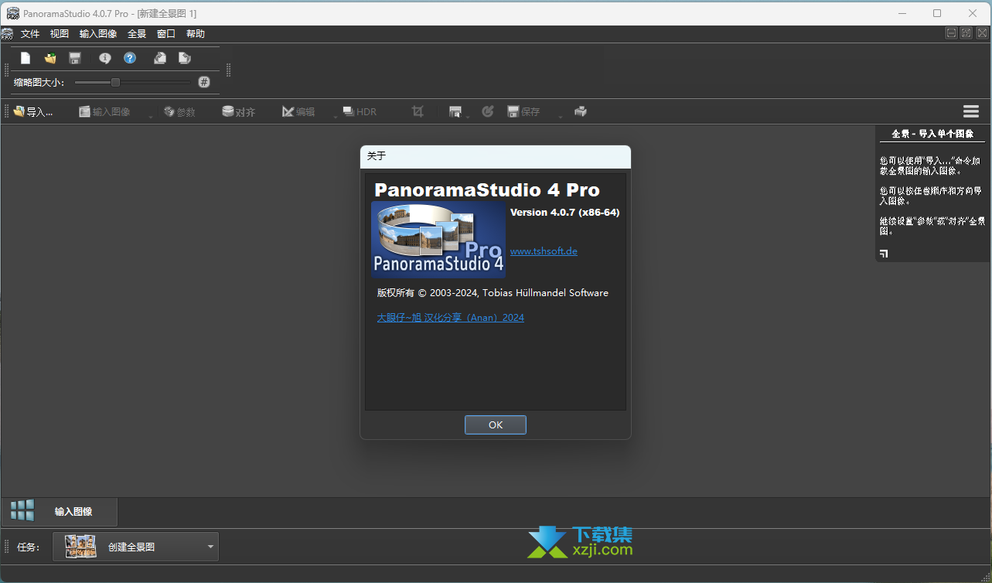Maximize the PanoramaStudio main window
992x583 pixels.
(937, 13)
